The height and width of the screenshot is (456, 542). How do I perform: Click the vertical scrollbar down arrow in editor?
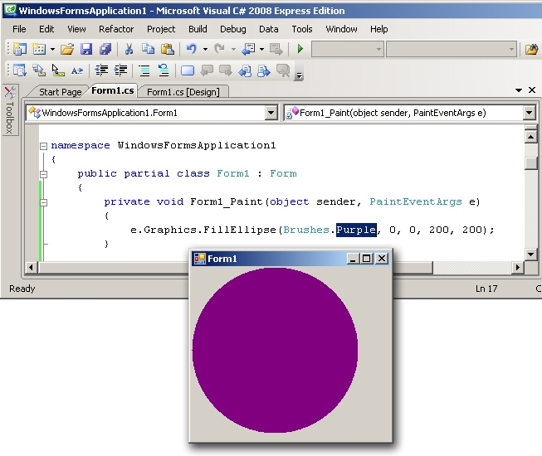pyautogui.click(x=530, y=255)
